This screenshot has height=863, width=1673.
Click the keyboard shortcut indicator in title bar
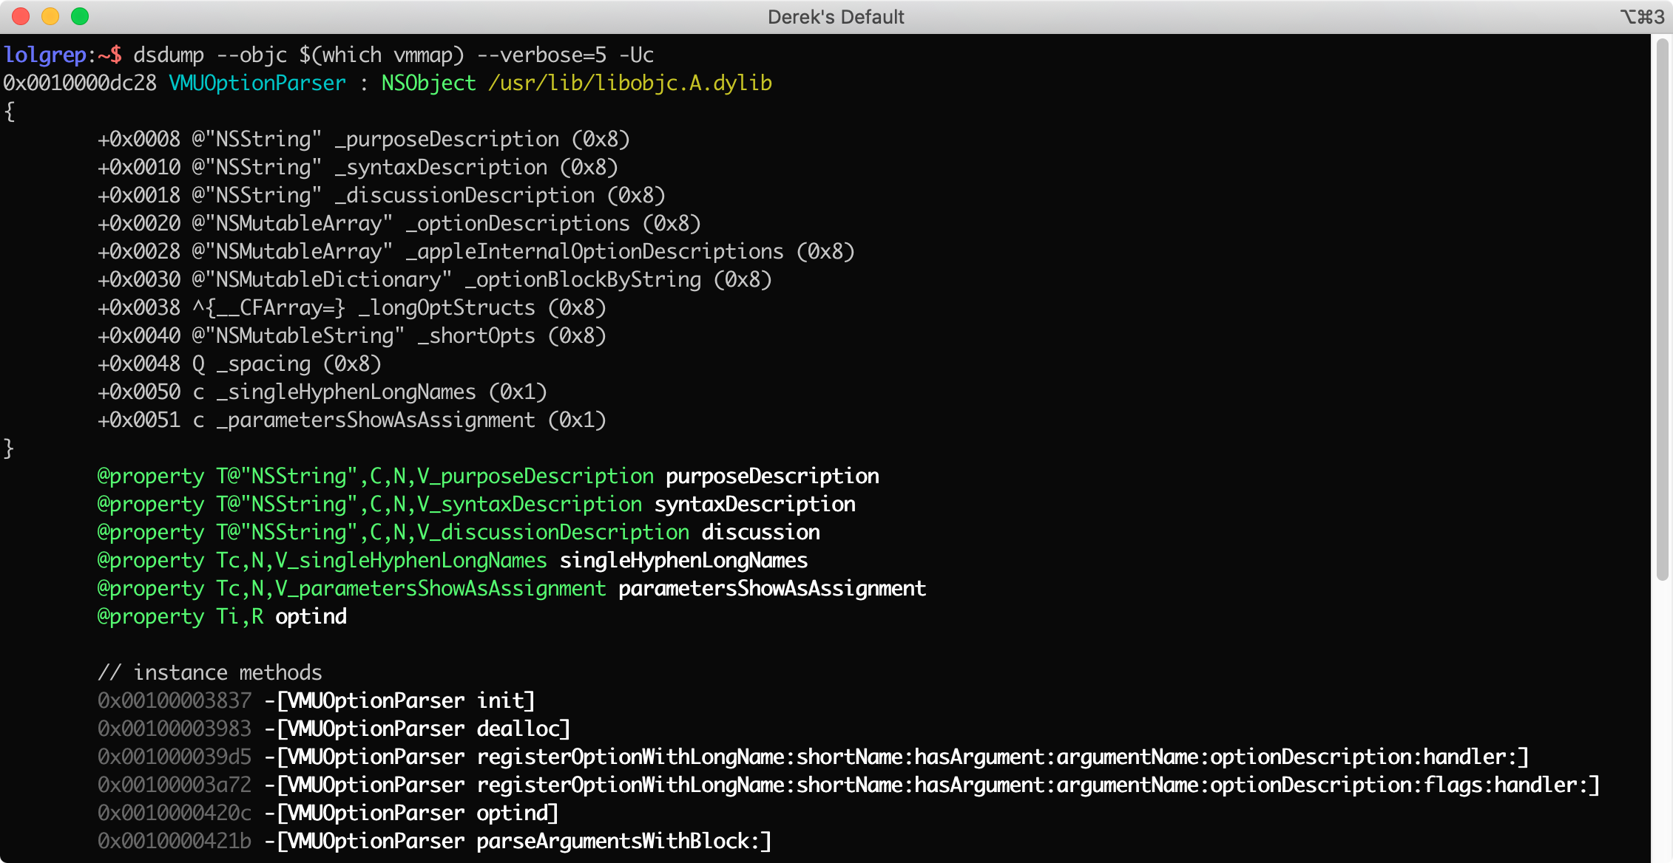tap(1642, 17)
